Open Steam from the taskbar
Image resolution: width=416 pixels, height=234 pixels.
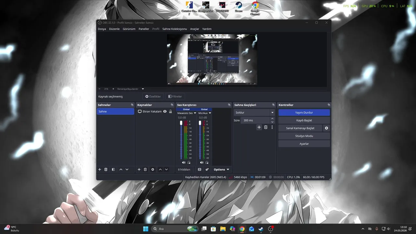point(261,229)
